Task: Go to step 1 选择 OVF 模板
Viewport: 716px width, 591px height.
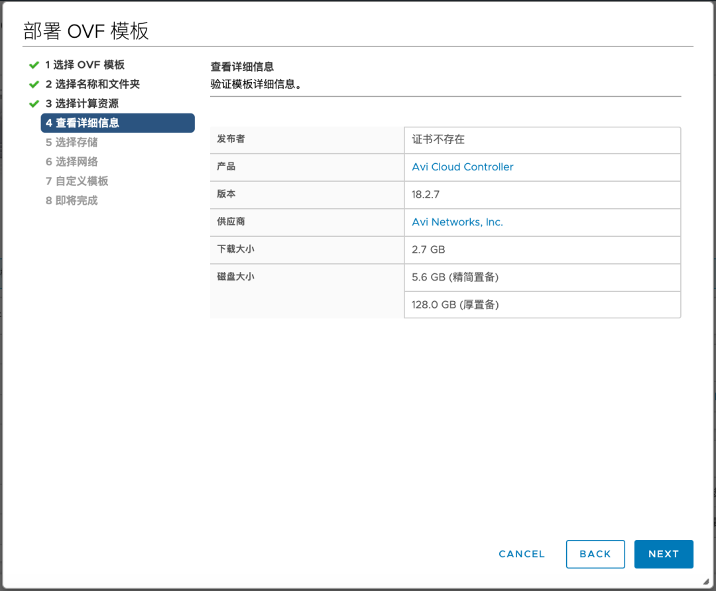Action: coord(84,65)
